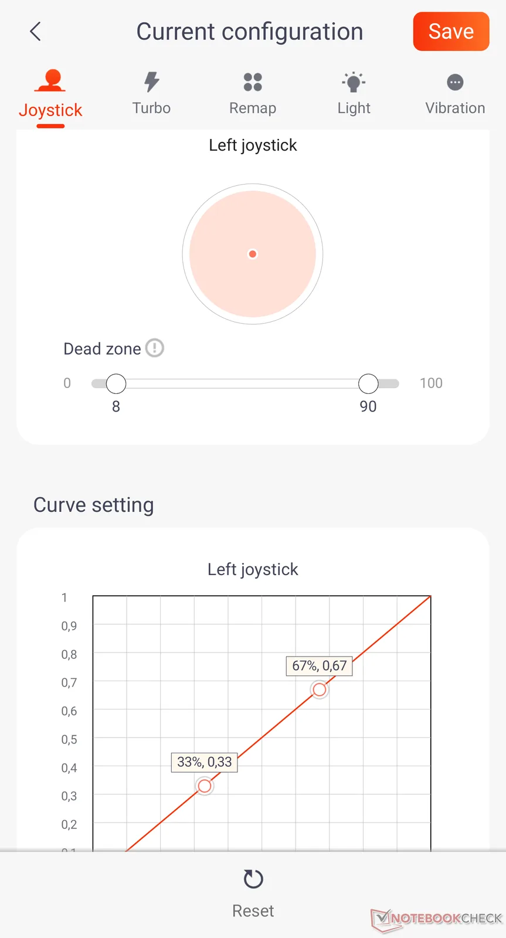Click the Light tab label
506x938 pixels.
[354, 108]
